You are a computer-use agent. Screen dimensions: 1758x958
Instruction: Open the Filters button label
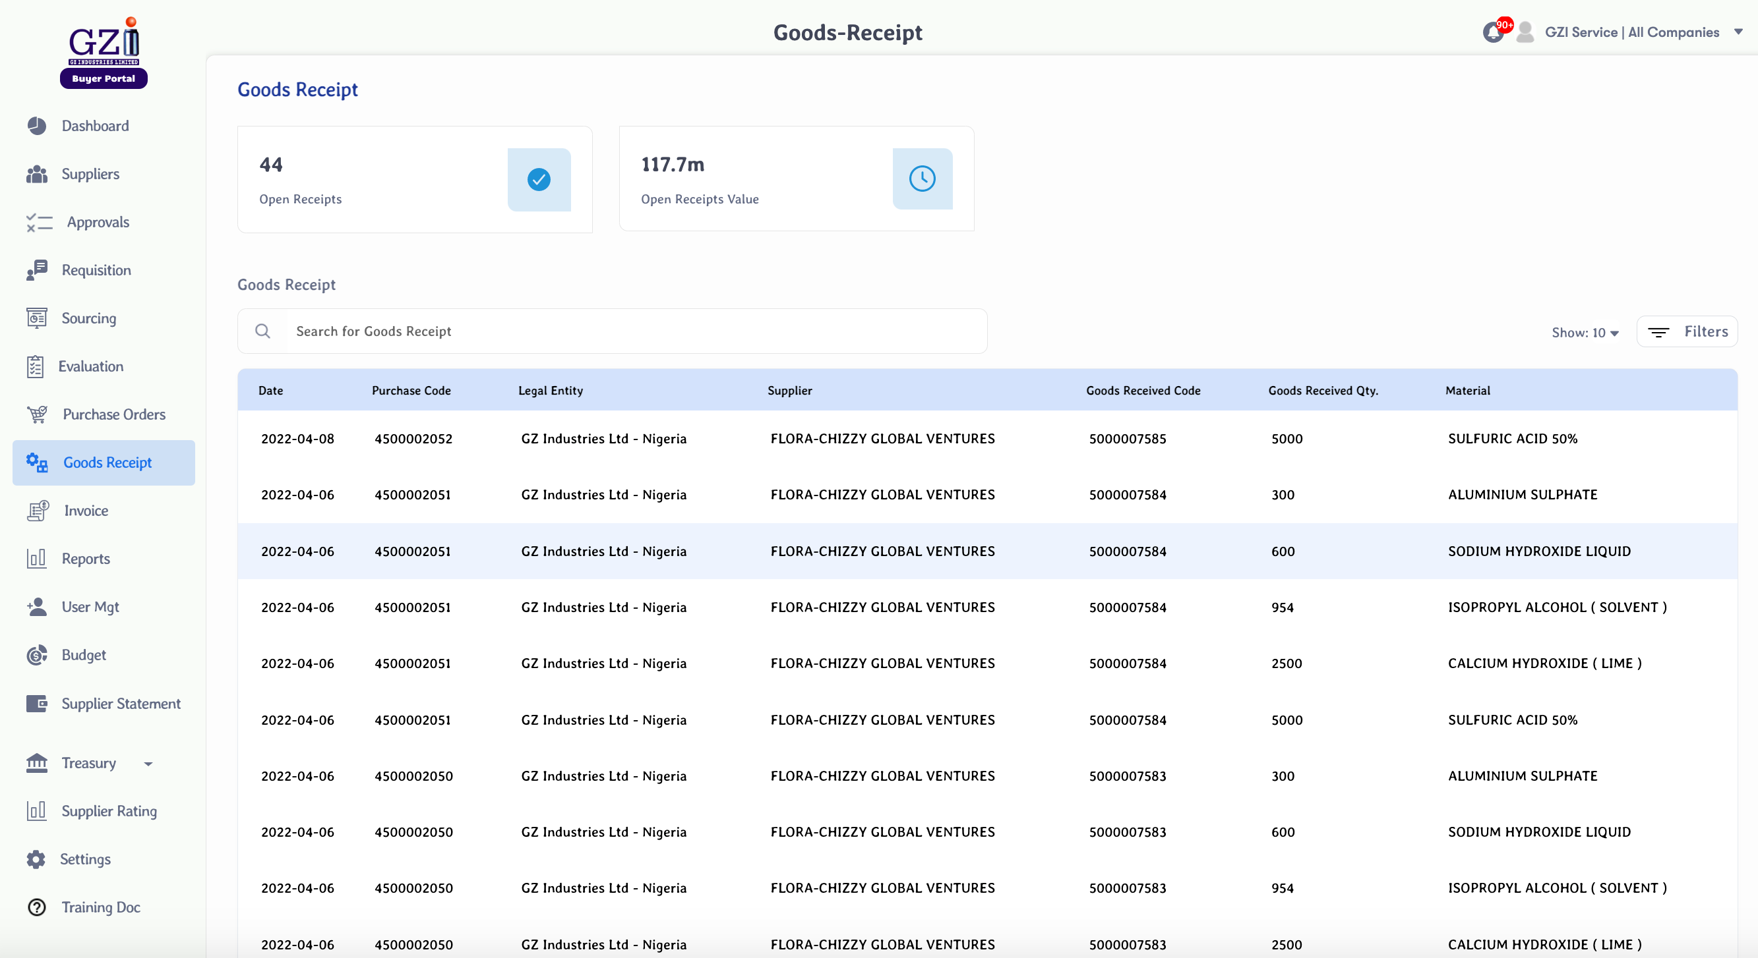tap(1705, 331)
